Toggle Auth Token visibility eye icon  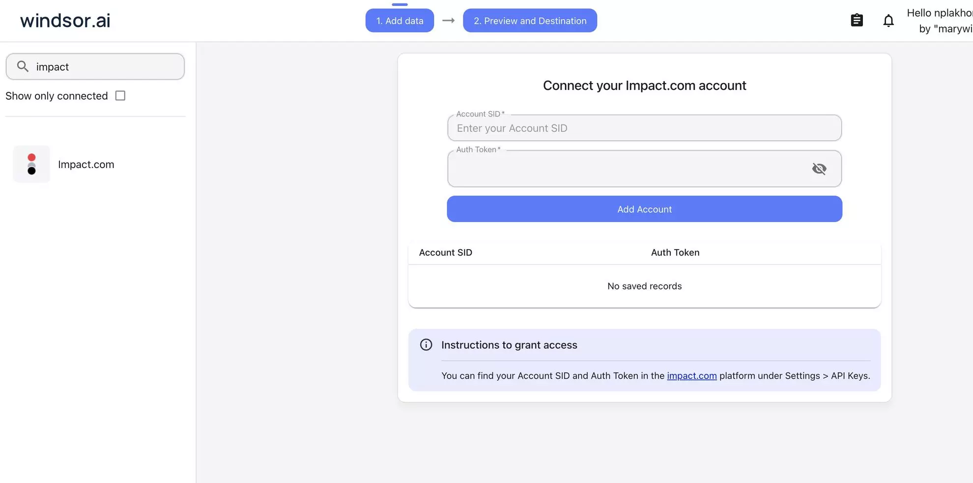coord(819,169)
